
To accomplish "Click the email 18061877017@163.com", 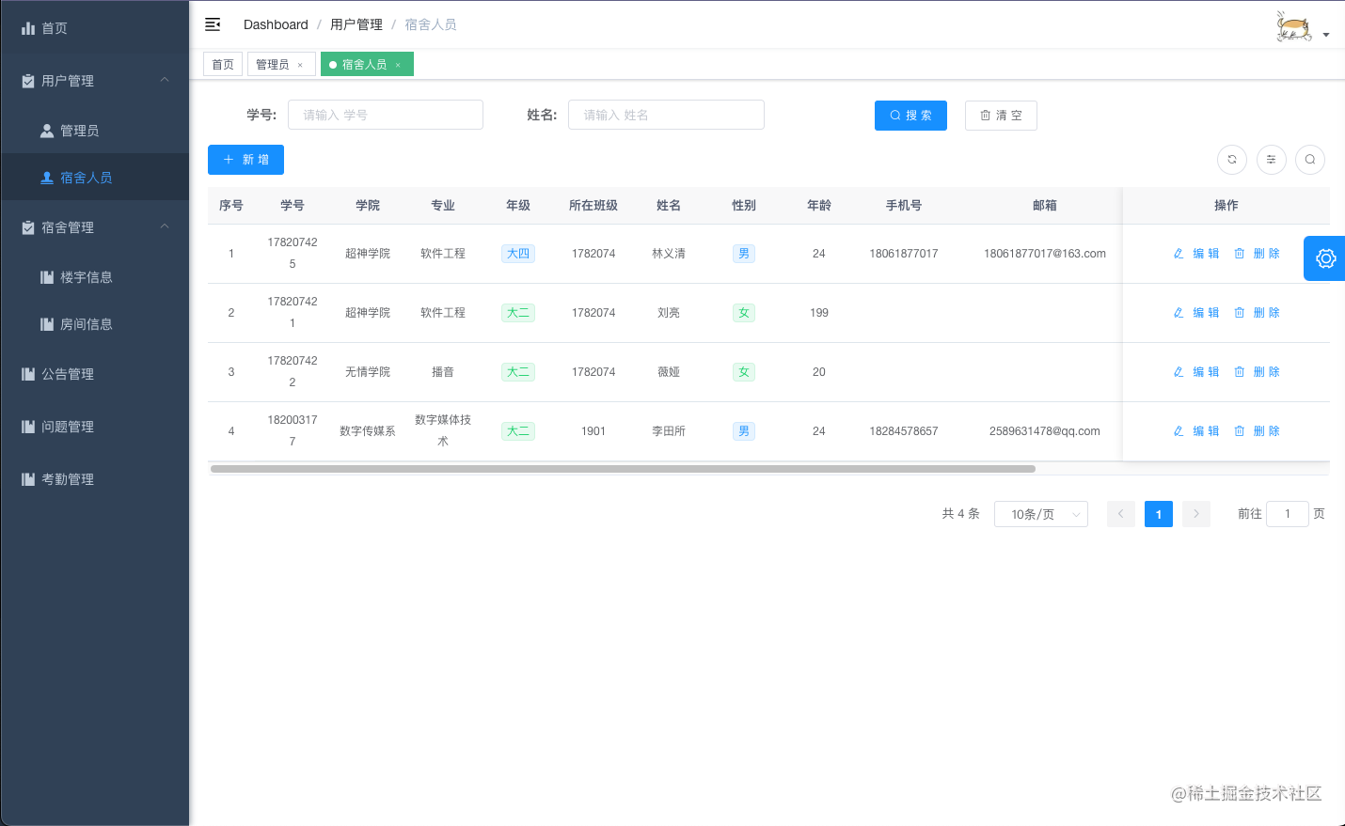I will pos(1045,254).
